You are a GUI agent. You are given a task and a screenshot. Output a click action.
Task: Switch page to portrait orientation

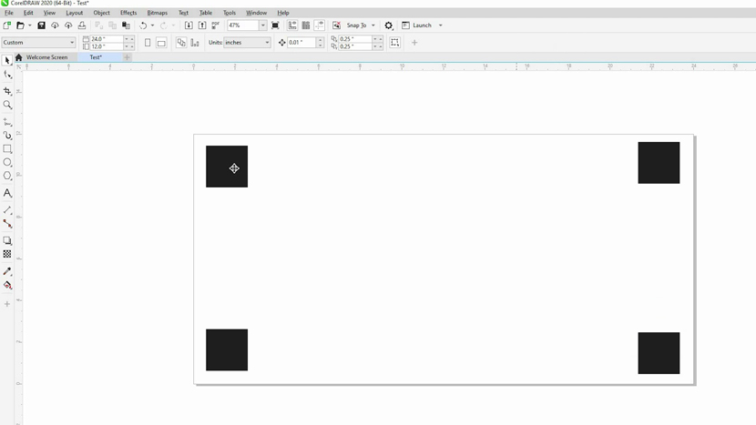point(148,43)
